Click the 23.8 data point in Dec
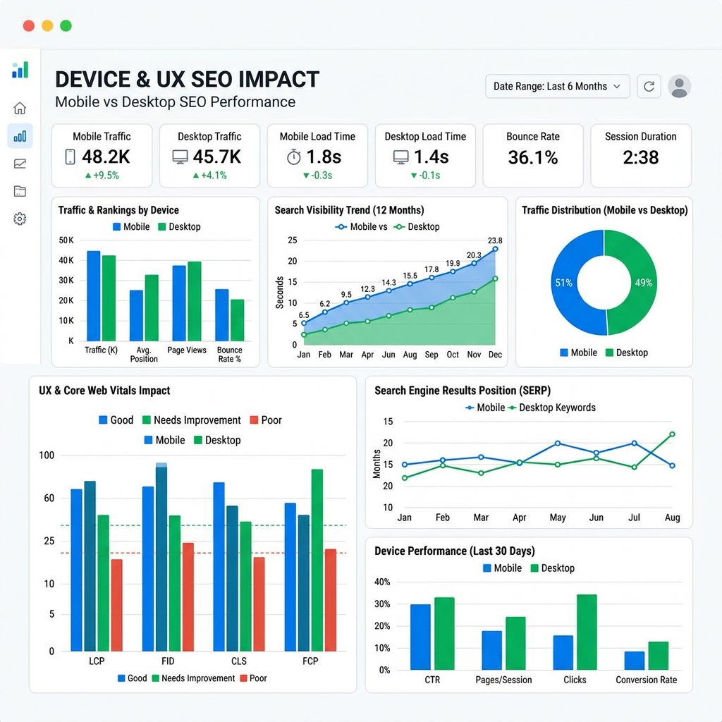This screenshot has width=722, height=722. pos(496,249)
